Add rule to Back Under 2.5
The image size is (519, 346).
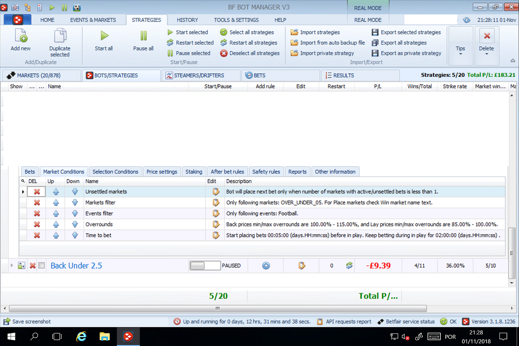click(266, 266)
